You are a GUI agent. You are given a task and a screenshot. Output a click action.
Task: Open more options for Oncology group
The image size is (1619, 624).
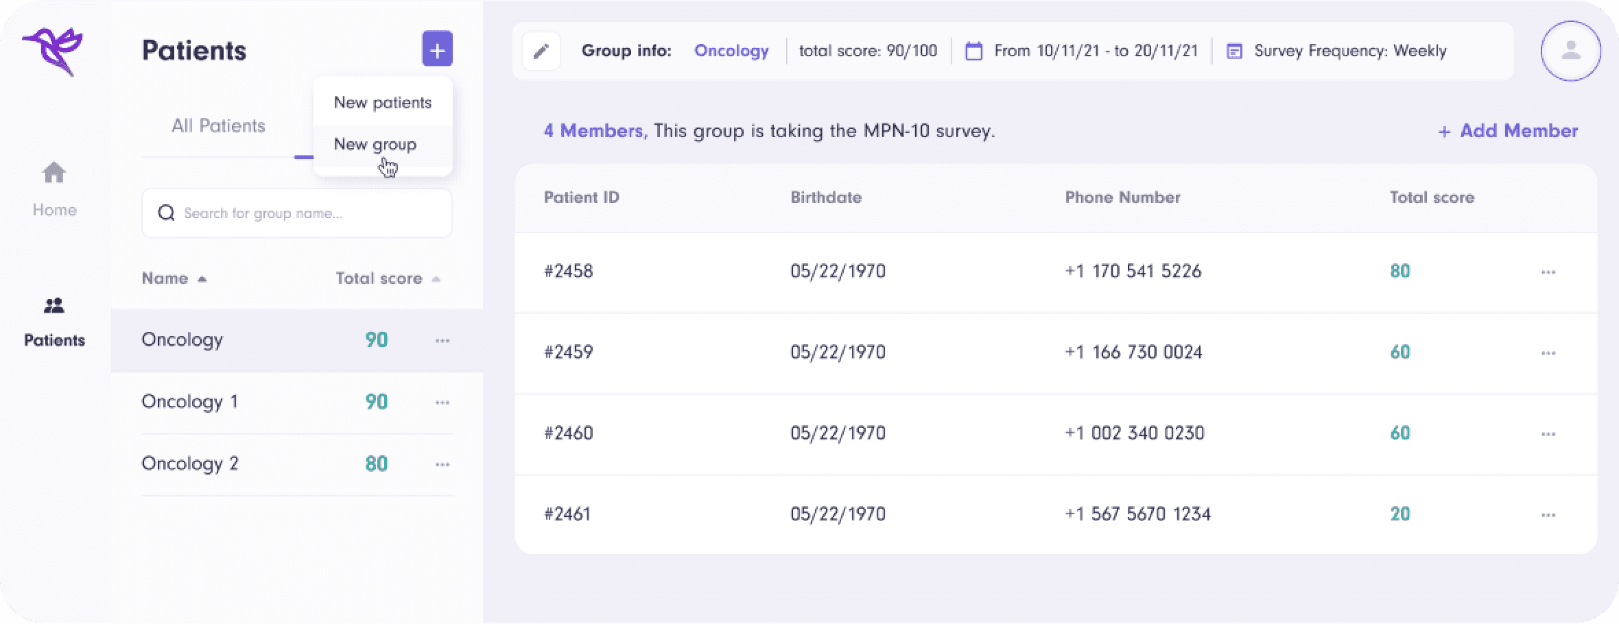point(442,341)
